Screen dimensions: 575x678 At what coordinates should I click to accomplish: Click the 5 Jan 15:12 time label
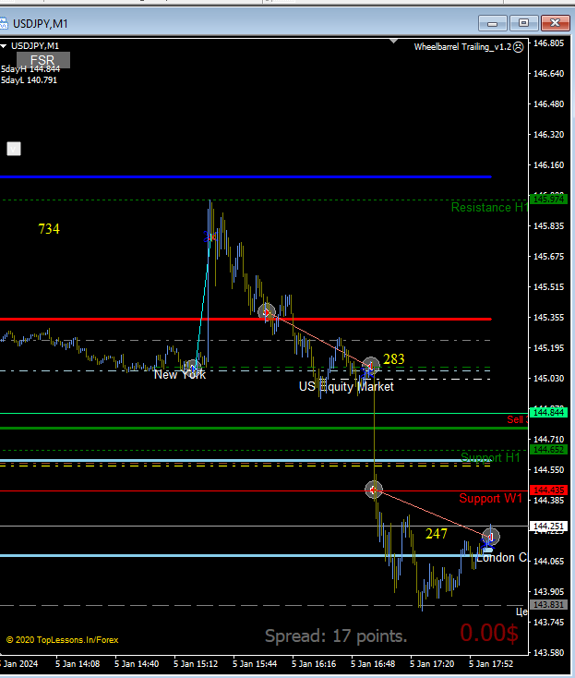coord(196,664)
